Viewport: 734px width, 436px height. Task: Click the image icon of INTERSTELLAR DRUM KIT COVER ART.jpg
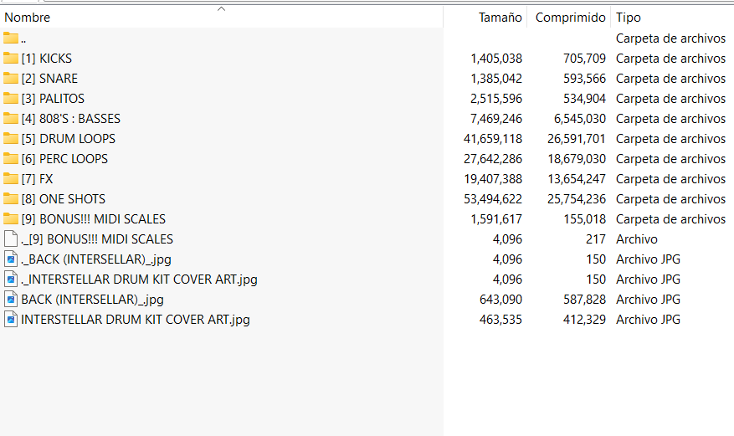11,320
